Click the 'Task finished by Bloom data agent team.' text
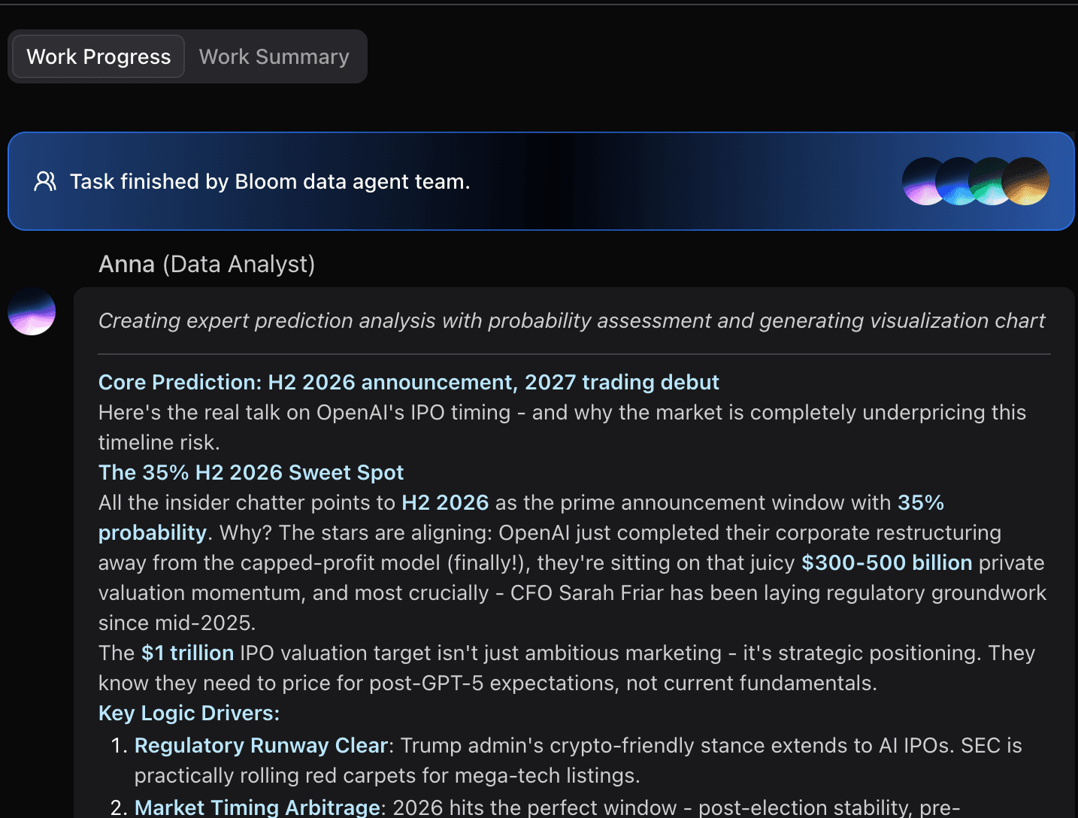The image size is (1078, 818). pyautogui.click(x=270, y=181)
